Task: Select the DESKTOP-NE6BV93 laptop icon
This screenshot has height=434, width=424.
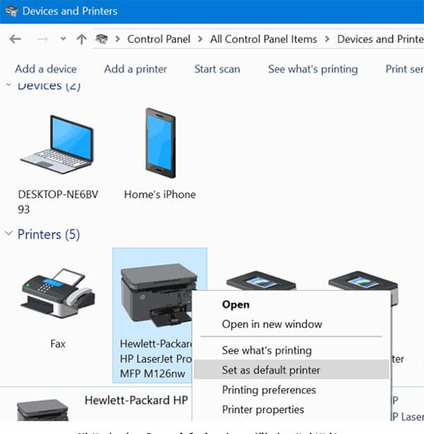Action: click(x=57, y=145)
